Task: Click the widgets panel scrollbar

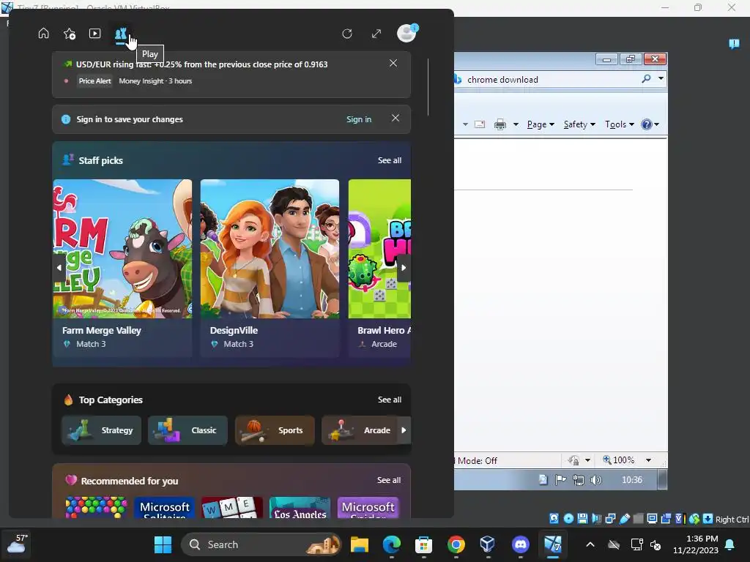Action: 428,87
